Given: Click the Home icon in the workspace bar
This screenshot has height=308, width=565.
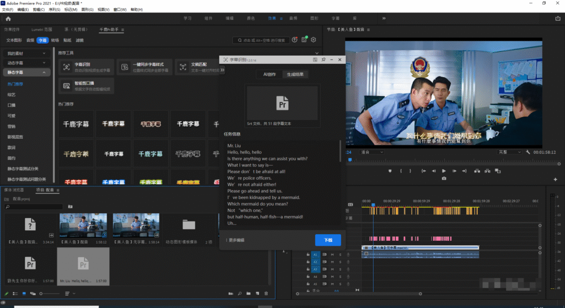Looking at the screenshot, I should click(x=8, y=18).
